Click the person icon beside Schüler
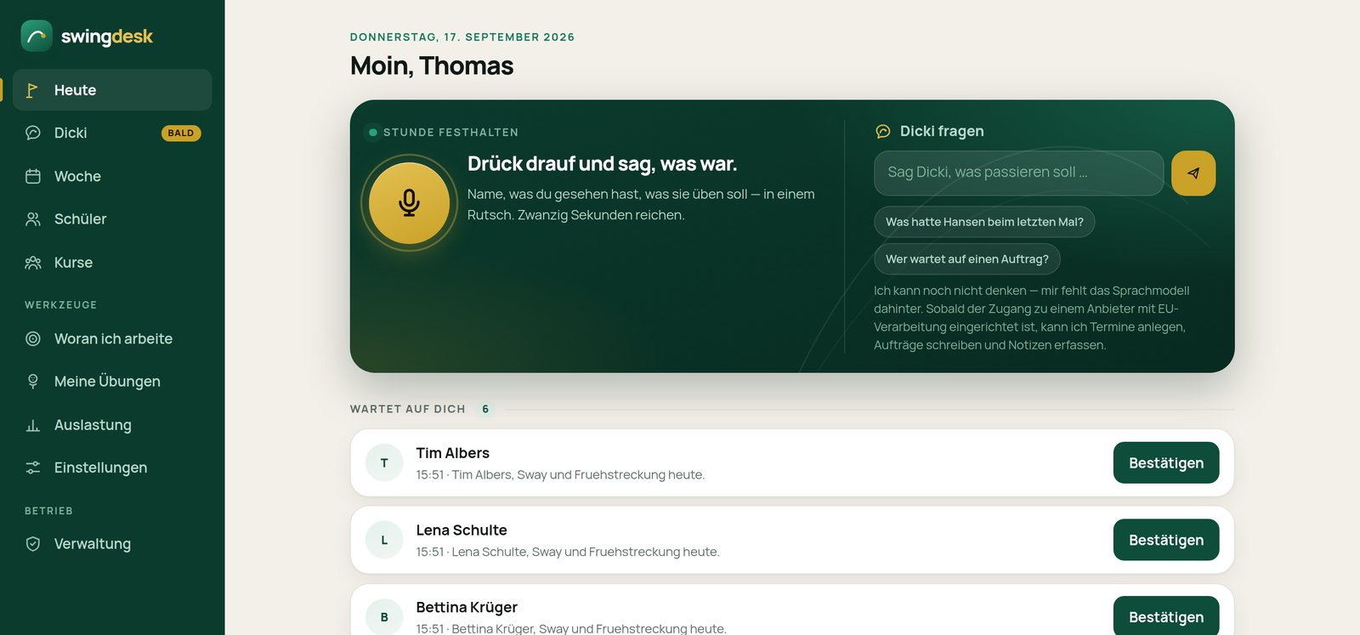Image resolution: width=1360 pixels, height=635 pixels. (33, 219)
